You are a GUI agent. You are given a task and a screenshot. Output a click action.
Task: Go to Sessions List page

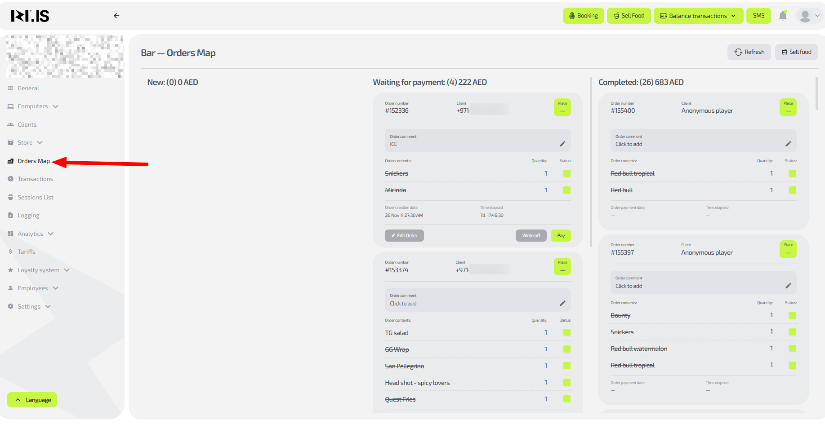coord(35,197)
